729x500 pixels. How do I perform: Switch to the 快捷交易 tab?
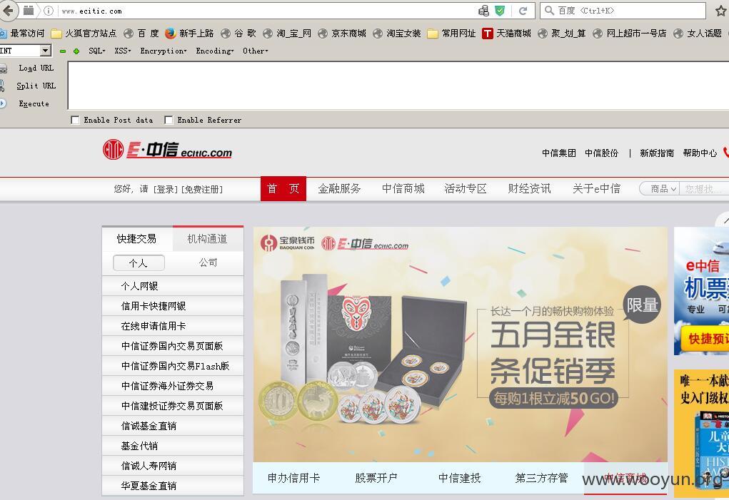point(137,239)
